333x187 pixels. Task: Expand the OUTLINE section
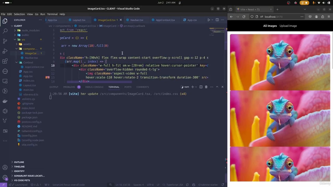click(x=19, y=162)
